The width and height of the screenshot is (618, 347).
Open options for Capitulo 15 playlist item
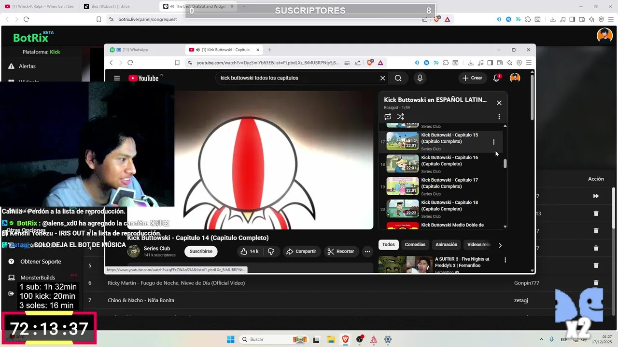click(493, 142)
